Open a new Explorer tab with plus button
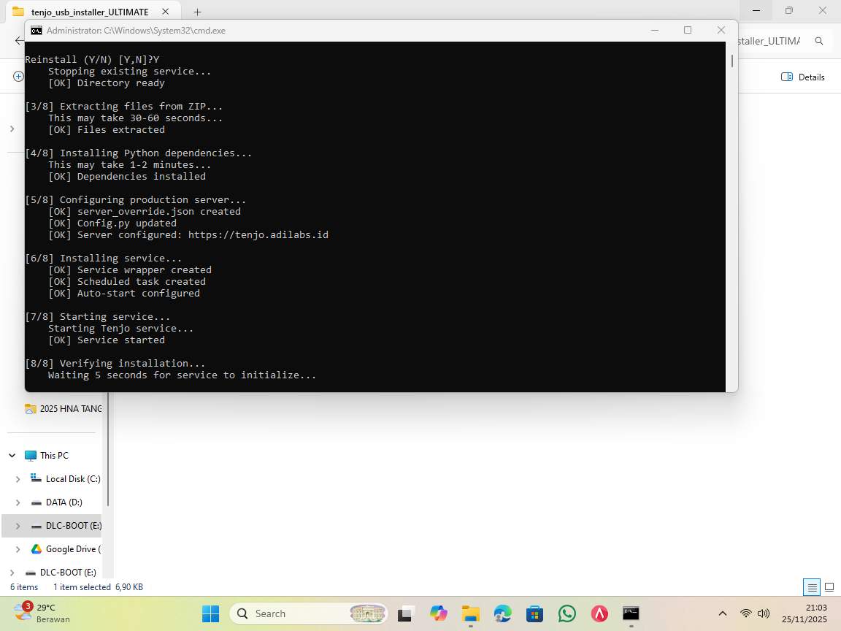841x631 pixels. coord(197,12)
